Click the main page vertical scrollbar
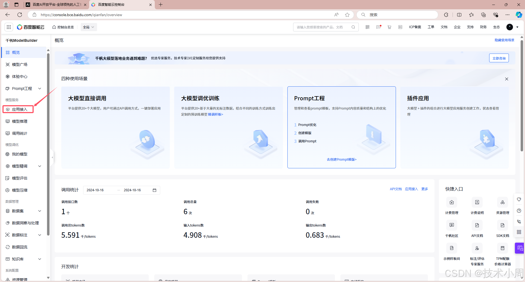The image size is (525, 282). (x=522, y=96)
